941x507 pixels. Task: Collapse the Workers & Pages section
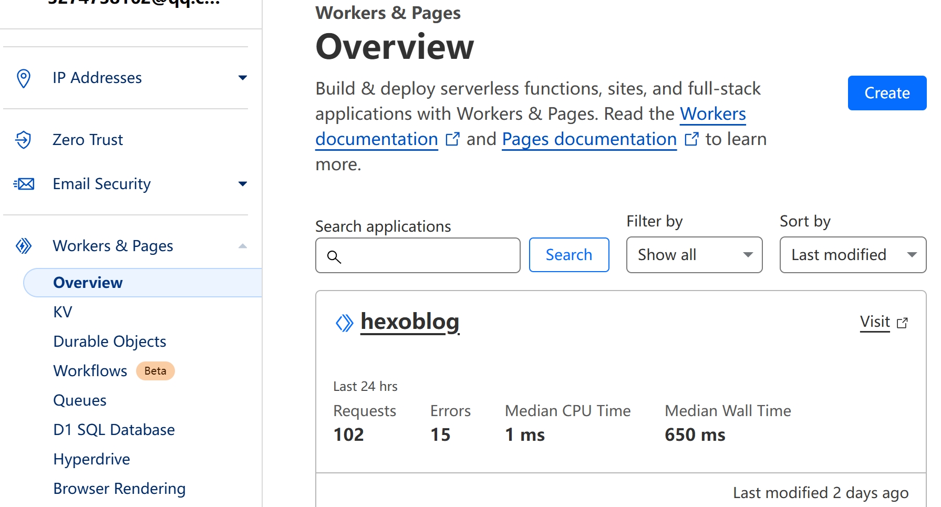(242, 246)
